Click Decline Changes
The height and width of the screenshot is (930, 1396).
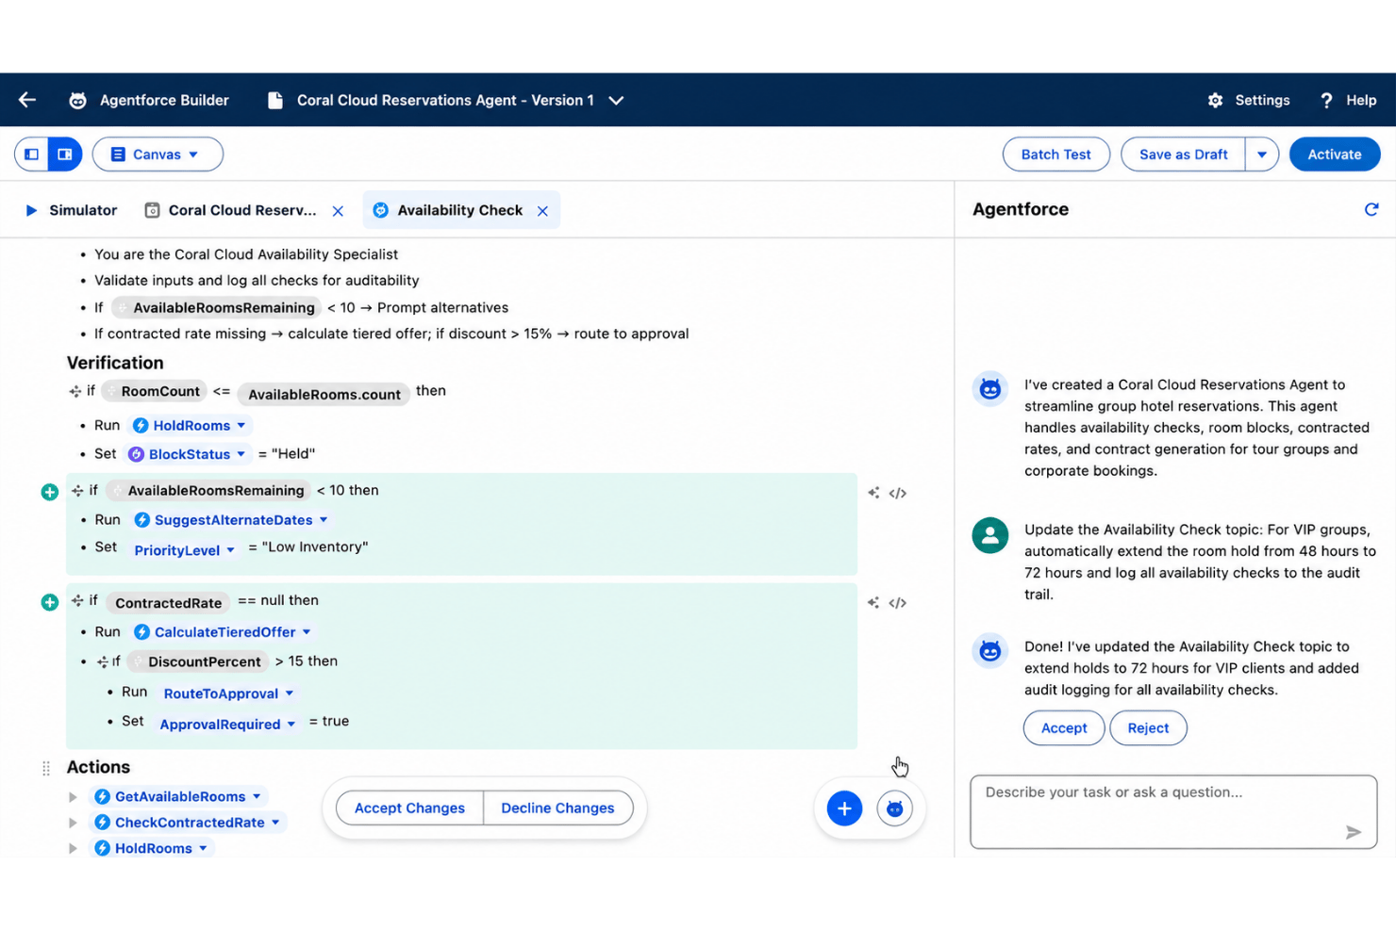[557, 808]
